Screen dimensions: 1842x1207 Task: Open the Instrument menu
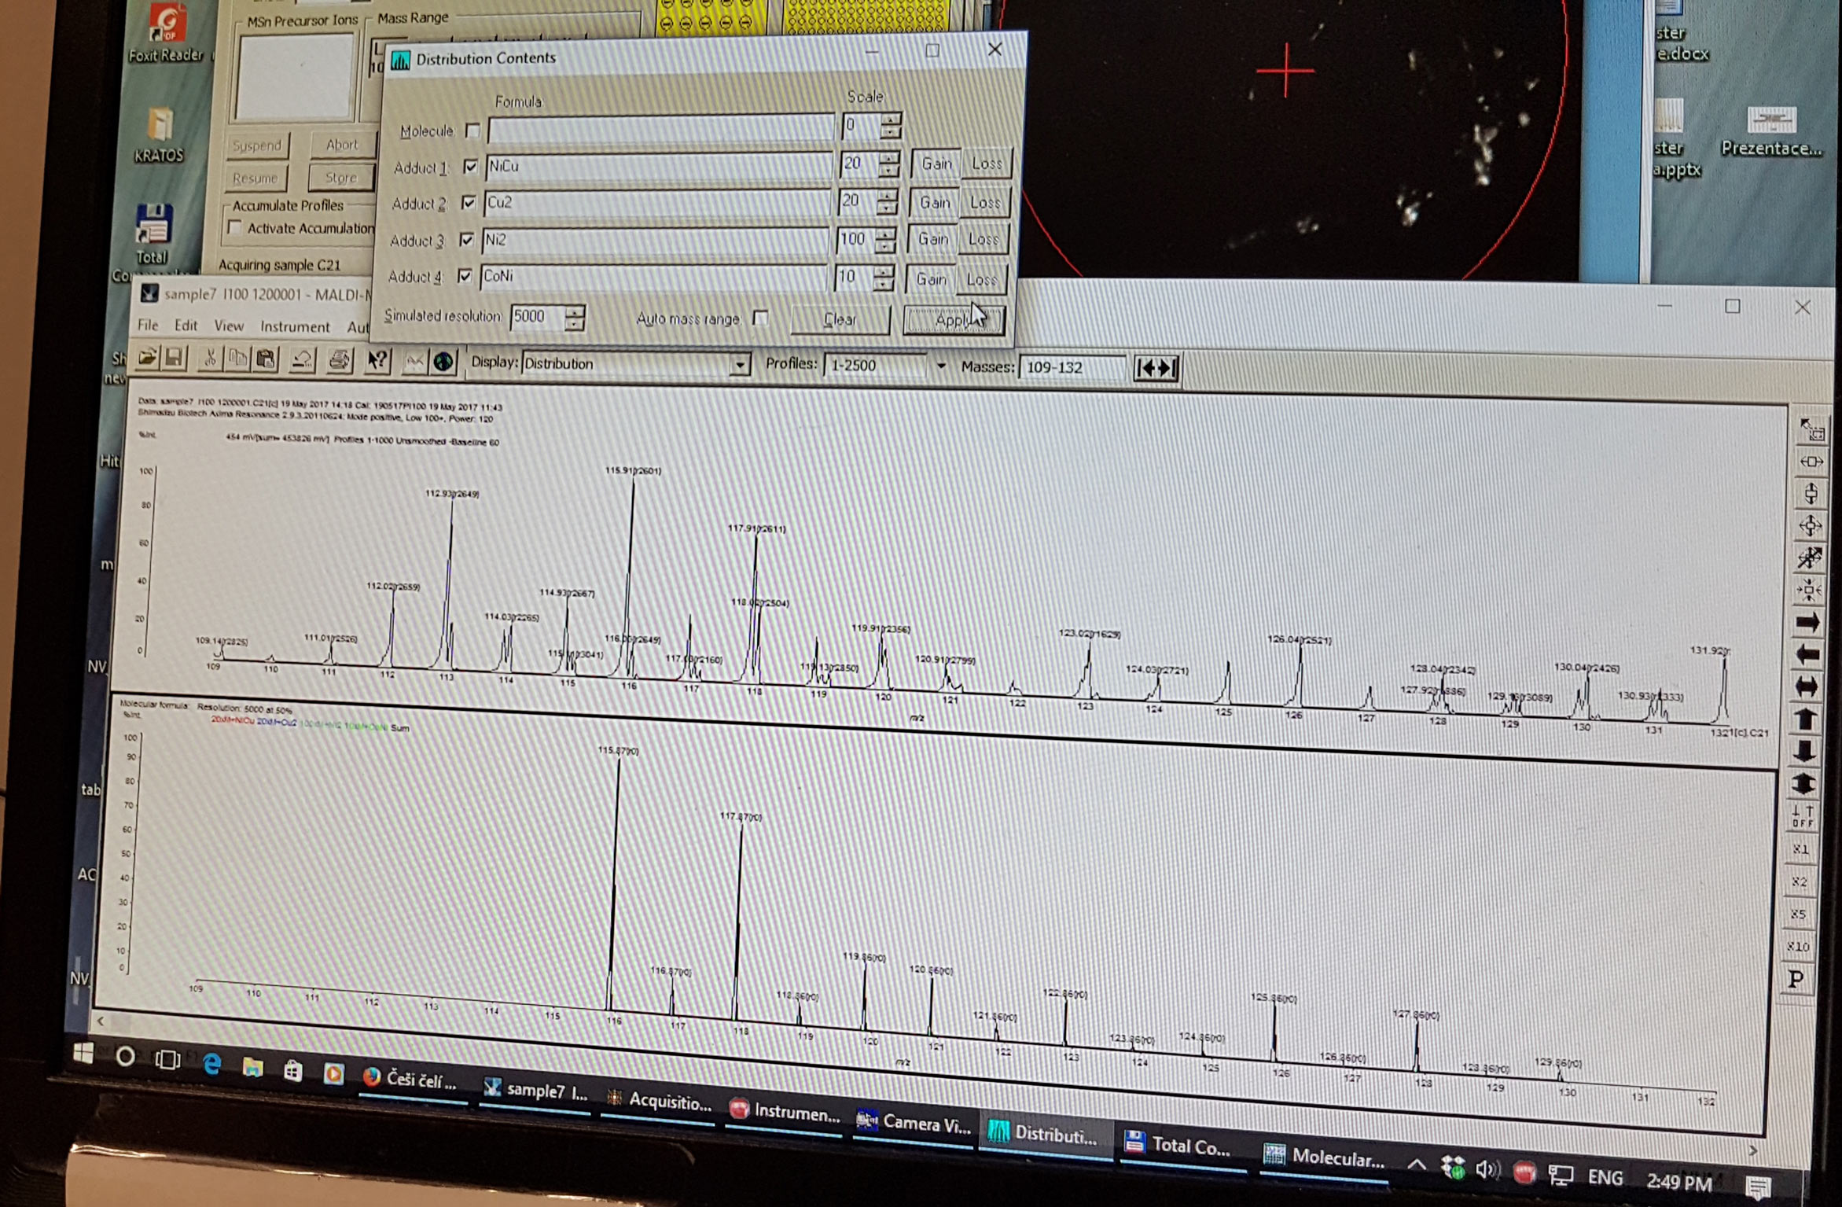(295, 326)
